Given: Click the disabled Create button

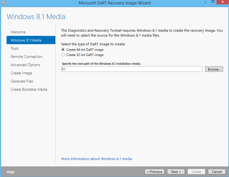Looking at the screenshot, I should click(x=196, y=172).
